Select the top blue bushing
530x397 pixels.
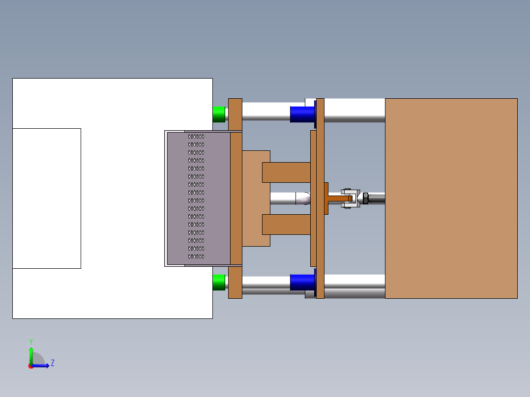302,114
